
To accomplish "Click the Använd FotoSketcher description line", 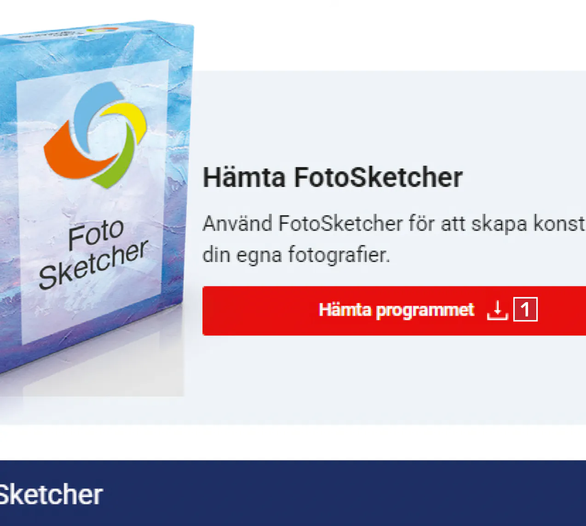I will 394,224.
